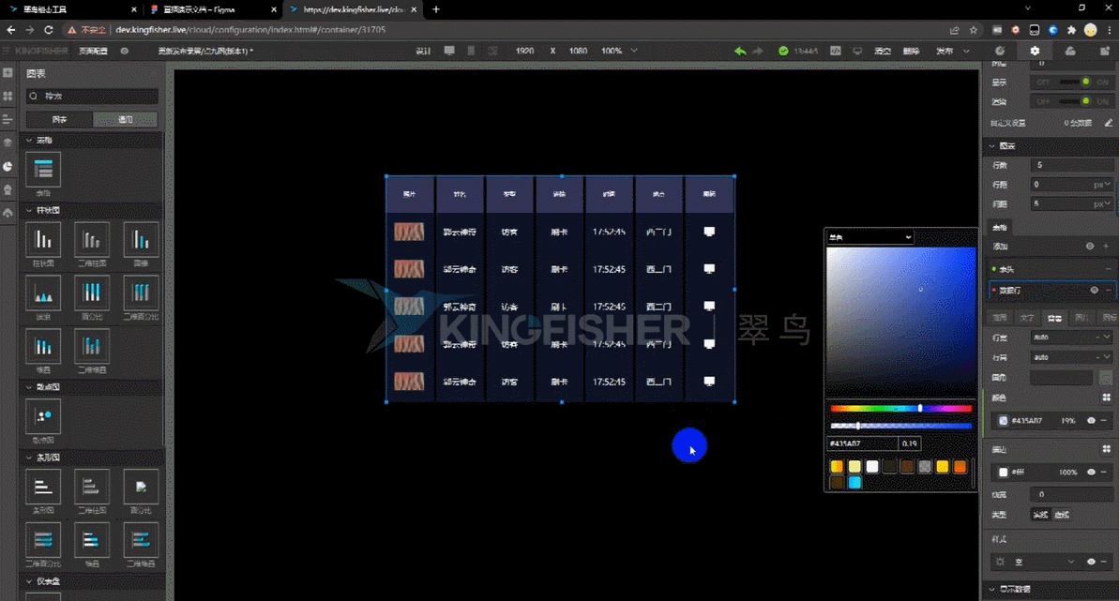Click the canvas height field showing 1080

[x=578, y=51]
